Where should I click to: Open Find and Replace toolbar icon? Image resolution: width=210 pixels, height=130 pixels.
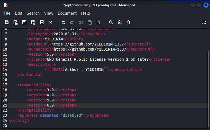coord(120,22)
